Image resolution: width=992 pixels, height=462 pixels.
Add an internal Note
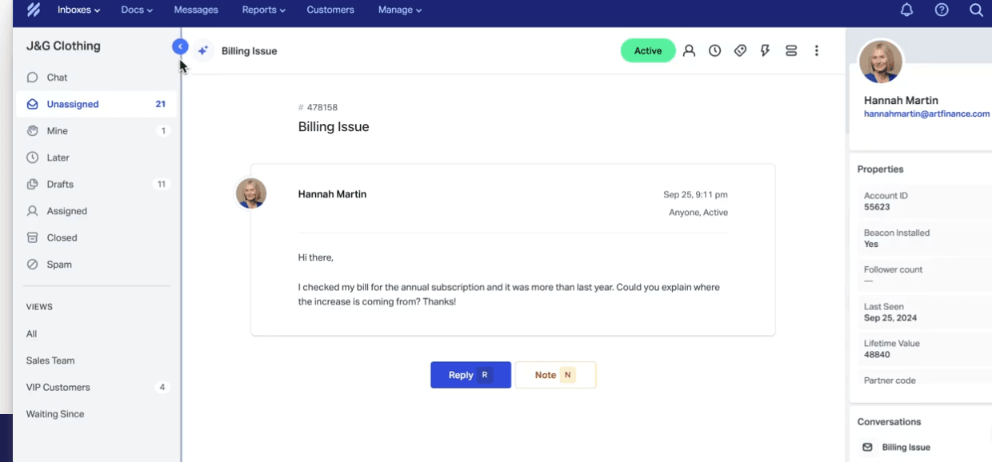click(x=555, y=374)
